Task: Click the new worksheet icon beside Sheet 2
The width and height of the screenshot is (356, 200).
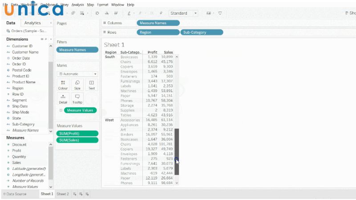Action: [x=75, y=194]
